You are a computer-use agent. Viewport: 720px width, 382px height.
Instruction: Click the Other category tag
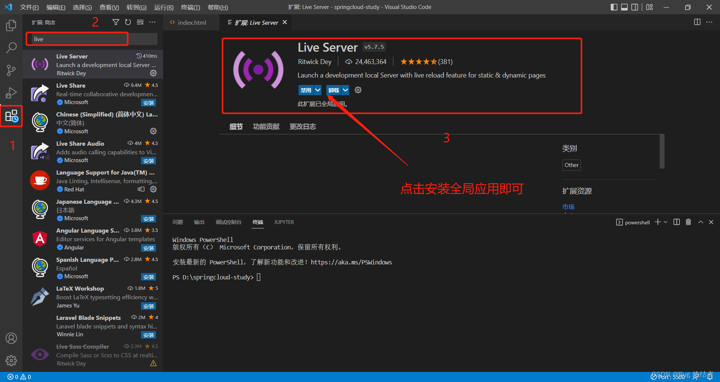click(x=571, y=165)
